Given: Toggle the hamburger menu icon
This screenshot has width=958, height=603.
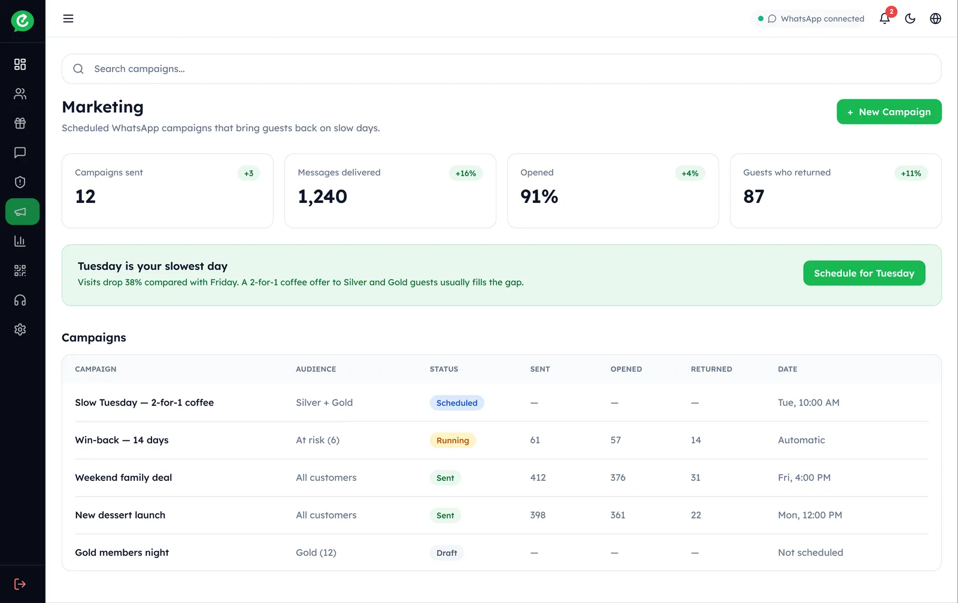Looking at the screenshot, I should [x=68, y=19].
